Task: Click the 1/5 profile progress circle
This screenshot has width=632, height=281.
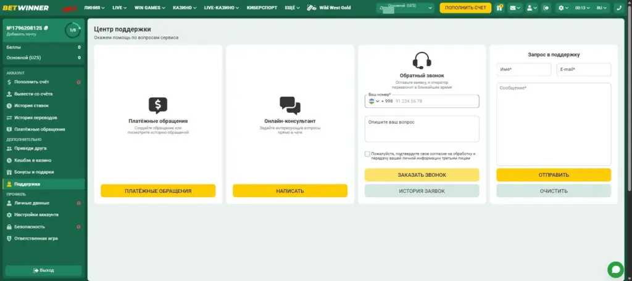Action: pyautogui.click(x=73, y=30)
